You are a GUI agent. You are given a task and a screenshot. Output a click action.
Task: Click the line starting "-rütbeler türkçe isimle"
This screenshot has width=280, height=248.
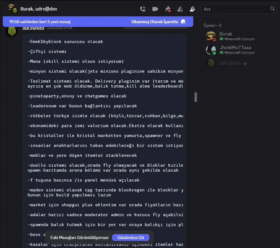pos(105,116)
